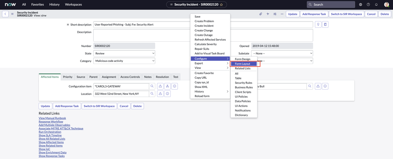The width and height of the screenshot is (393, 159).
Task: Click the lightbulb suggestion icon by Short description
Action: point(318,25)
